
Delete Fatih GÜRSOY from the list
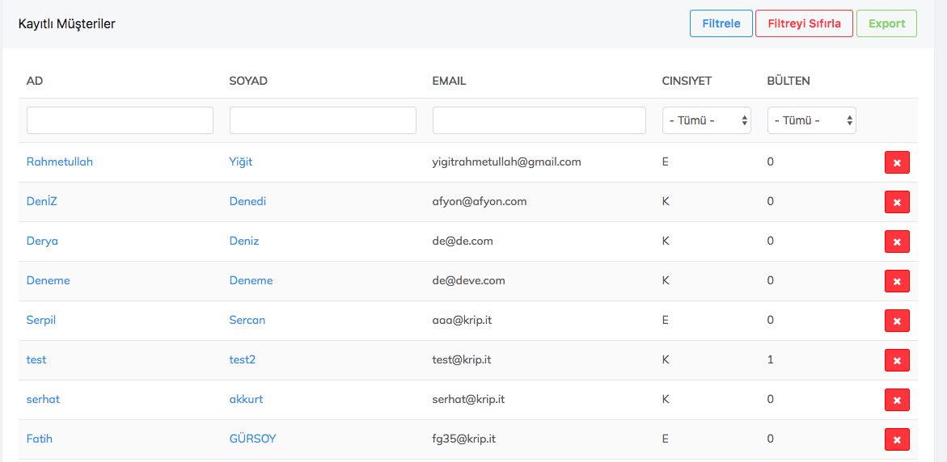point(897,439)
